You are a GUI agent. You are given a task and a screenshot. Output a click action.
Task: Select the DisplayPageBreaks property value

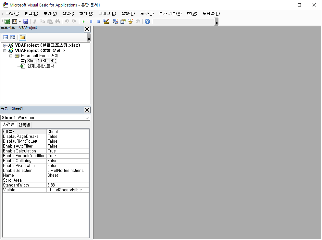68,137
